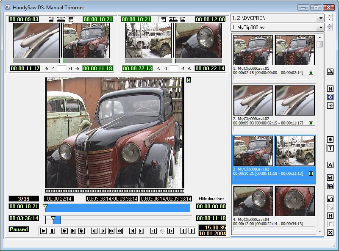Viewport: 339px width, 251px height.
Task: Click the trim icon beside 00:00:12:00 timecode
Action: 183,19
